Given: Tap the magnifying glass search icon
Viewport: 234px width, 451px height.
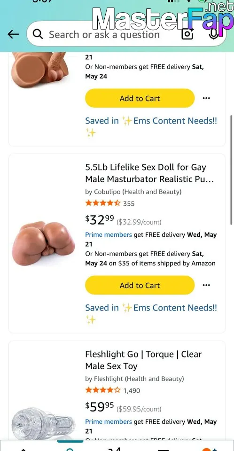Looking at the screenshot, I should [38, 34].
